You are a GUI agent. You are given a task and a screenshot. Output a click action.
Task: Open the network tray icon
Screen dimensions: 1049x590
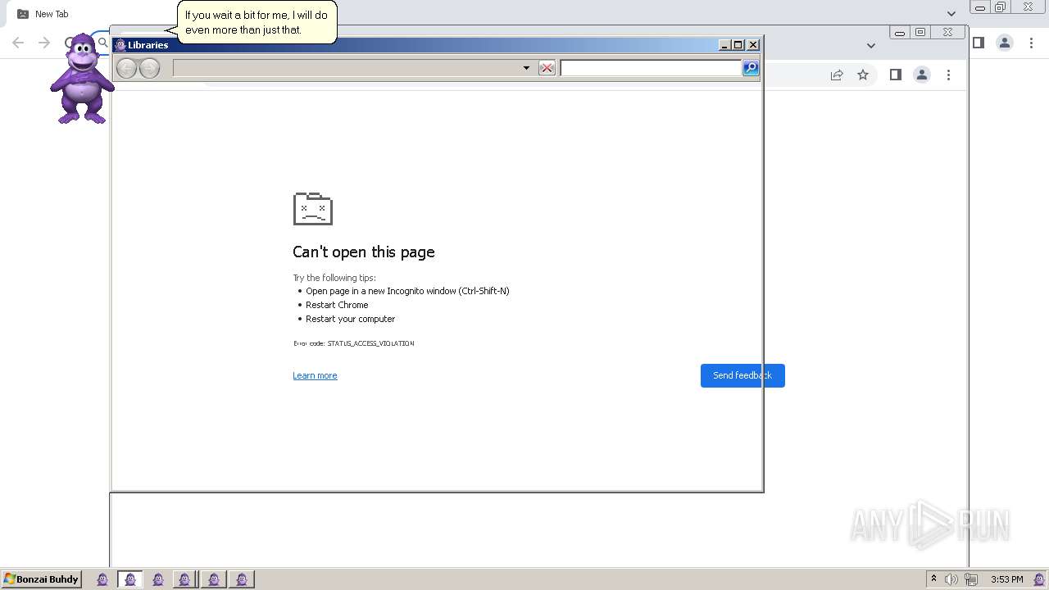[x=971, y=579]
